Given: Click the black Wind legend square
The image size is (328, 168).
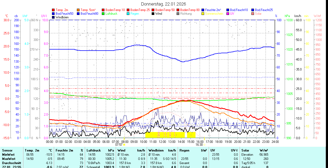Looking at the screenshot, I should 153,14.
